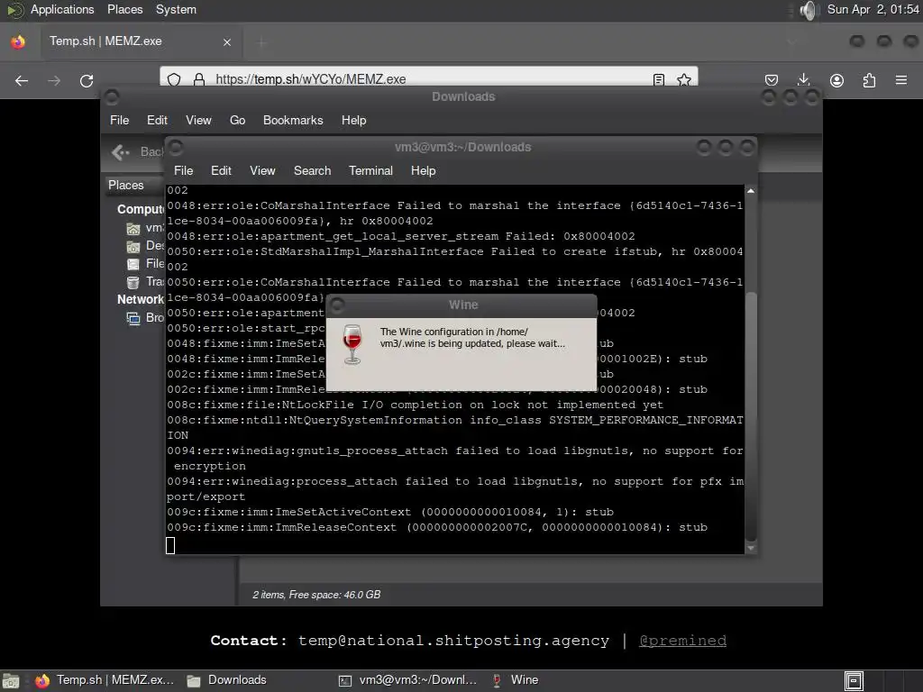The image size is (923, 692).
Task: Click the volume speaker icon in panel
Action: [809, 10]
